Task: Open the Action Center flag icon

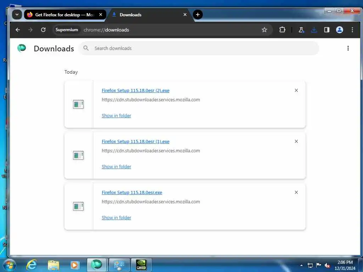Action: pyautogui.click(x=319, y=265)
